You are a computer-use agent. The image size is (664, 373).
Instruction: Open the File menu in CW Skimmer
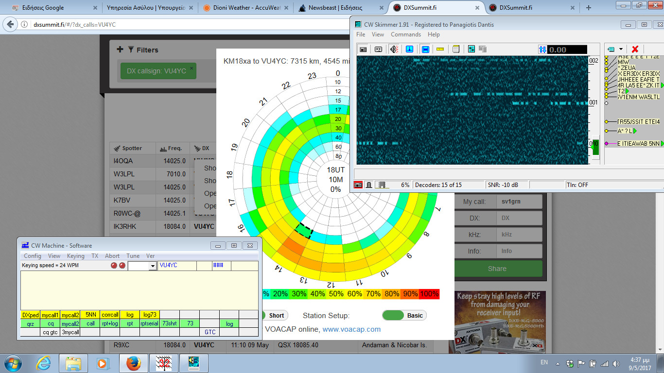click(361, 34)
